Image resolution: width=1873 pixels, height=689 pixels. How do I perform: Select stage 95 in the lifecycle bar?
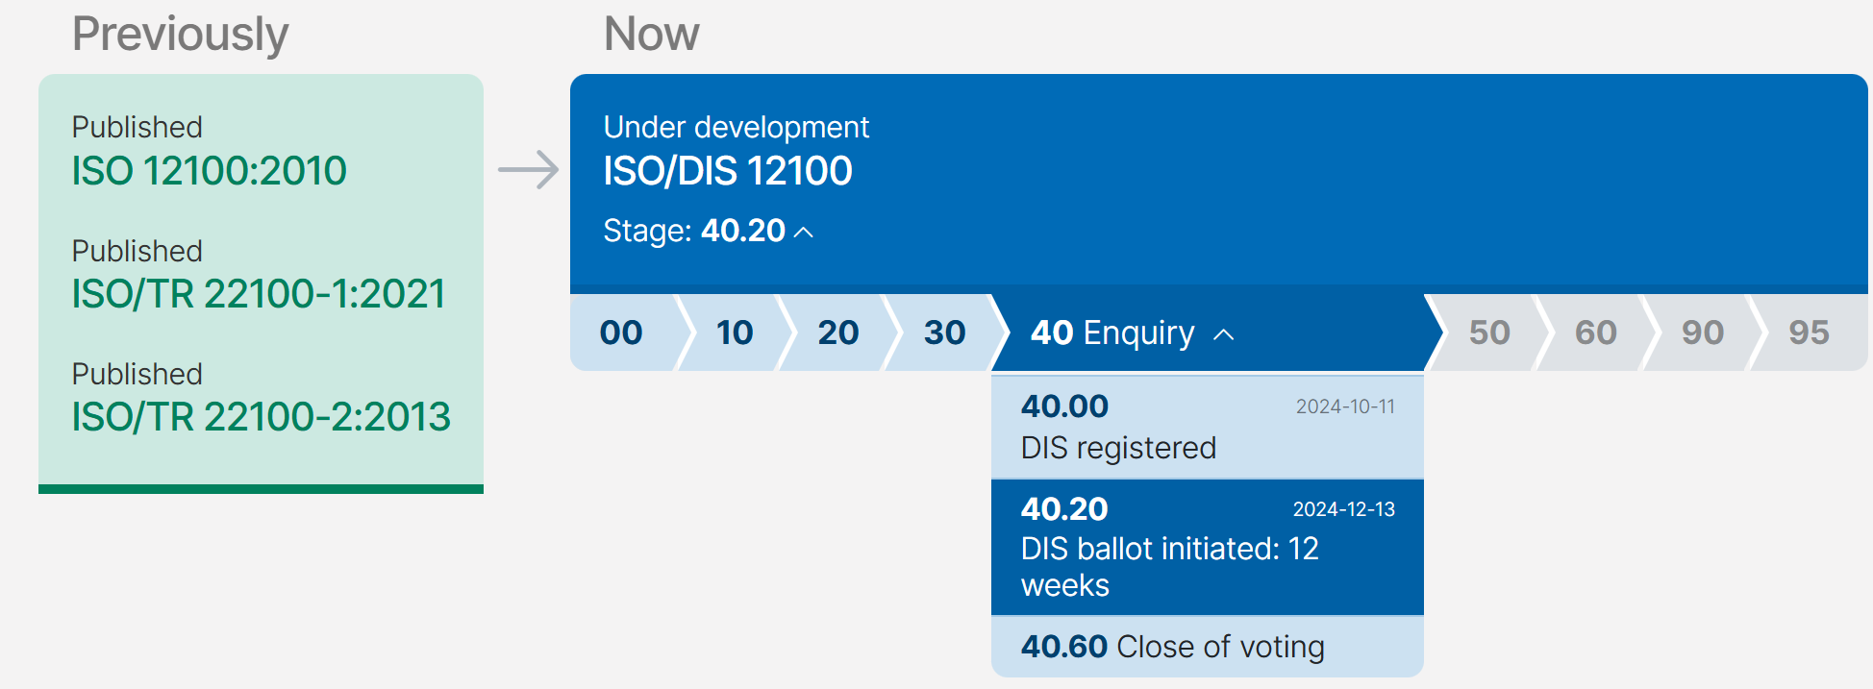(1810, 332)
